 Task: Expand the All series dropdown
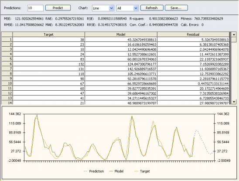(136, 8)
